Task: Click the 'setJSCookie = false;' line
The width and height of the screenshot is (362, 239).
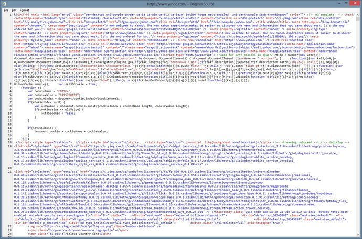Action: click(58, 113)
